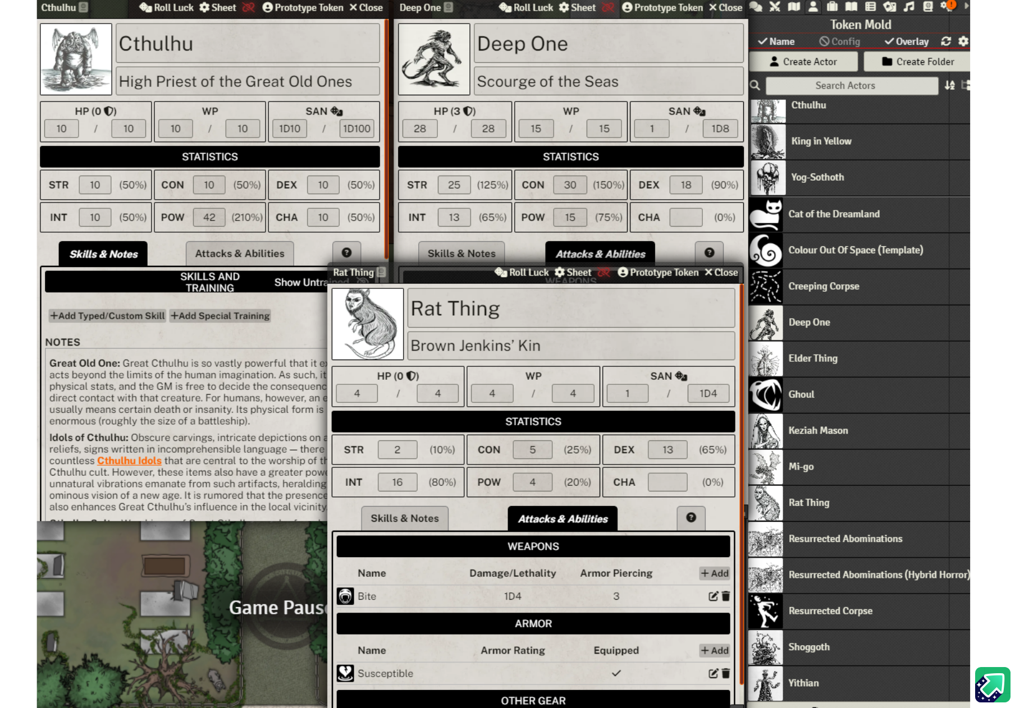The height and width of the screenshot is (708, 1015).
Task: Toggle actor sort mode icon beside search
Action: point(949,85)
